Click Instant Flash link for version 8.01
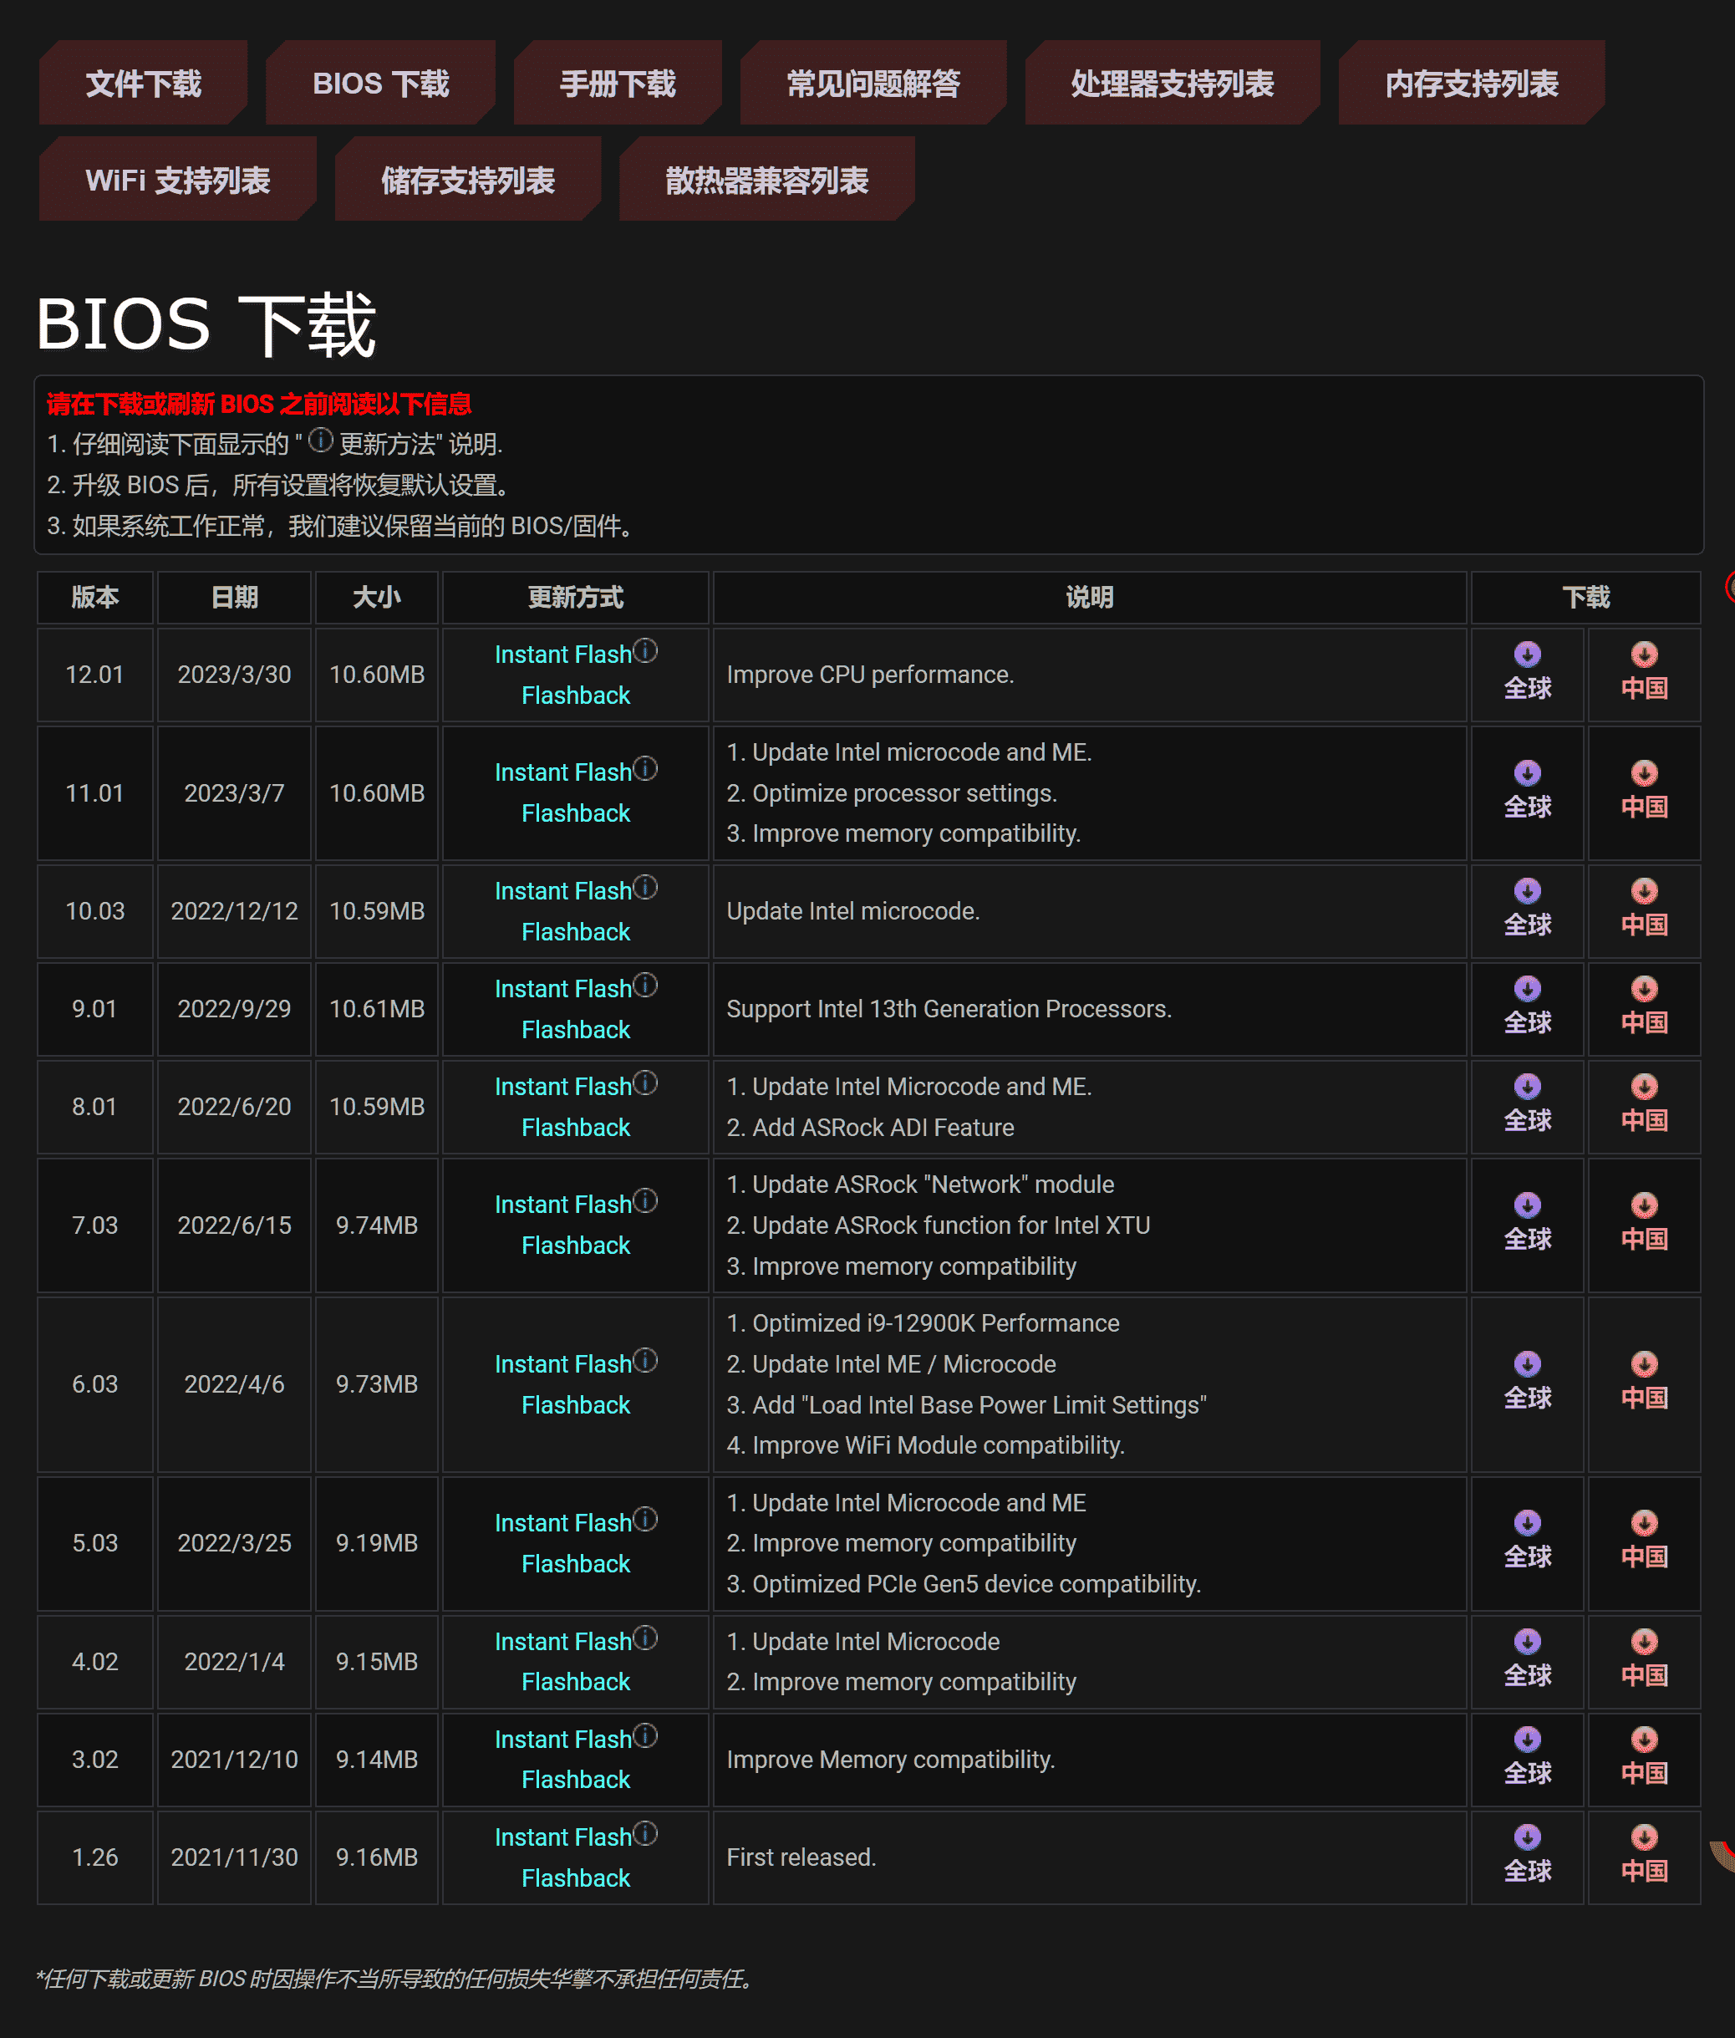Viewport: 1735px width, 2038px height. point(562,1087)
